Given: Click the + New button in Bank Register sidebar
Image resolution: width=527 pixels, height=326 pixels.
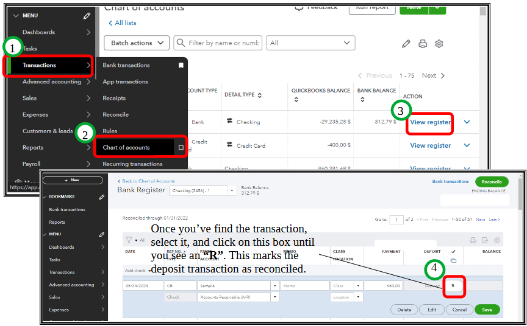Looking at the screenshot, I should click(x=73, y=180).
